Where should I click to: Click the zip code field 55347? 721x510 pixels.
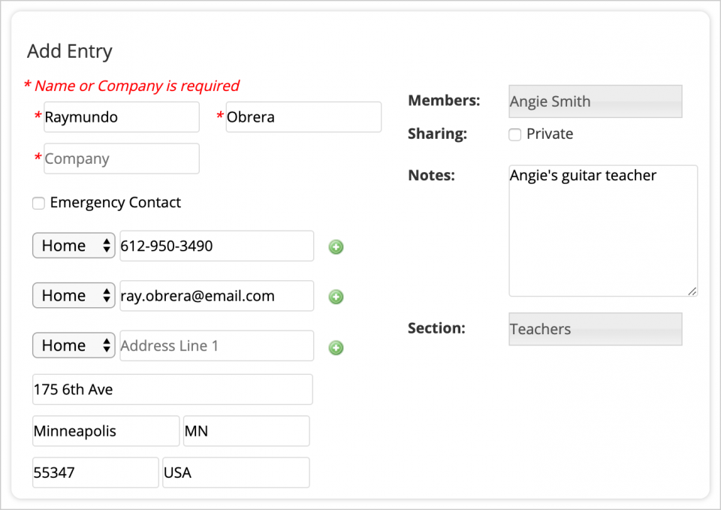click(x=95, y=472)
